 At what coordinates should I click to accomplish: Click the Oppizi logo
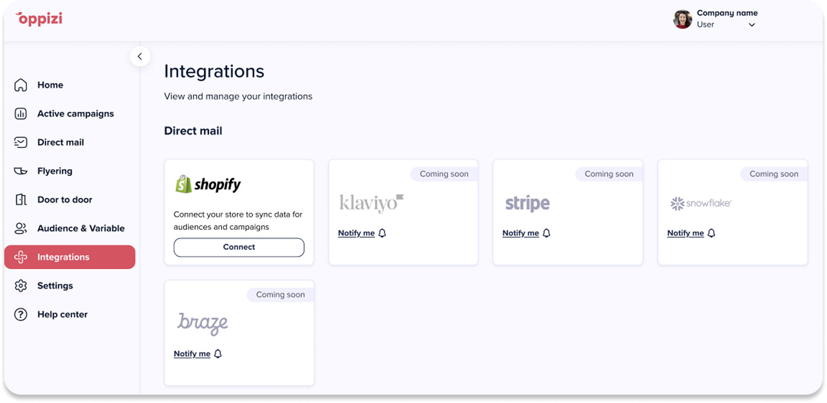(39, 19)
